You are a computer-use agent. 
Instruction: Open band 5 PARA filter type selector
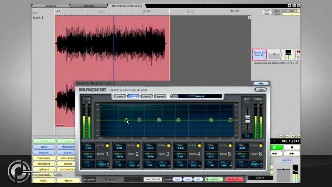pyautogui.click(x=225, y=164)
